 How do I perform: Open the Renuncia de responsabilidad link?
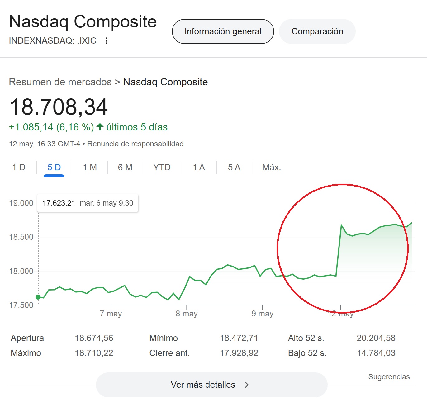[135, 144]
